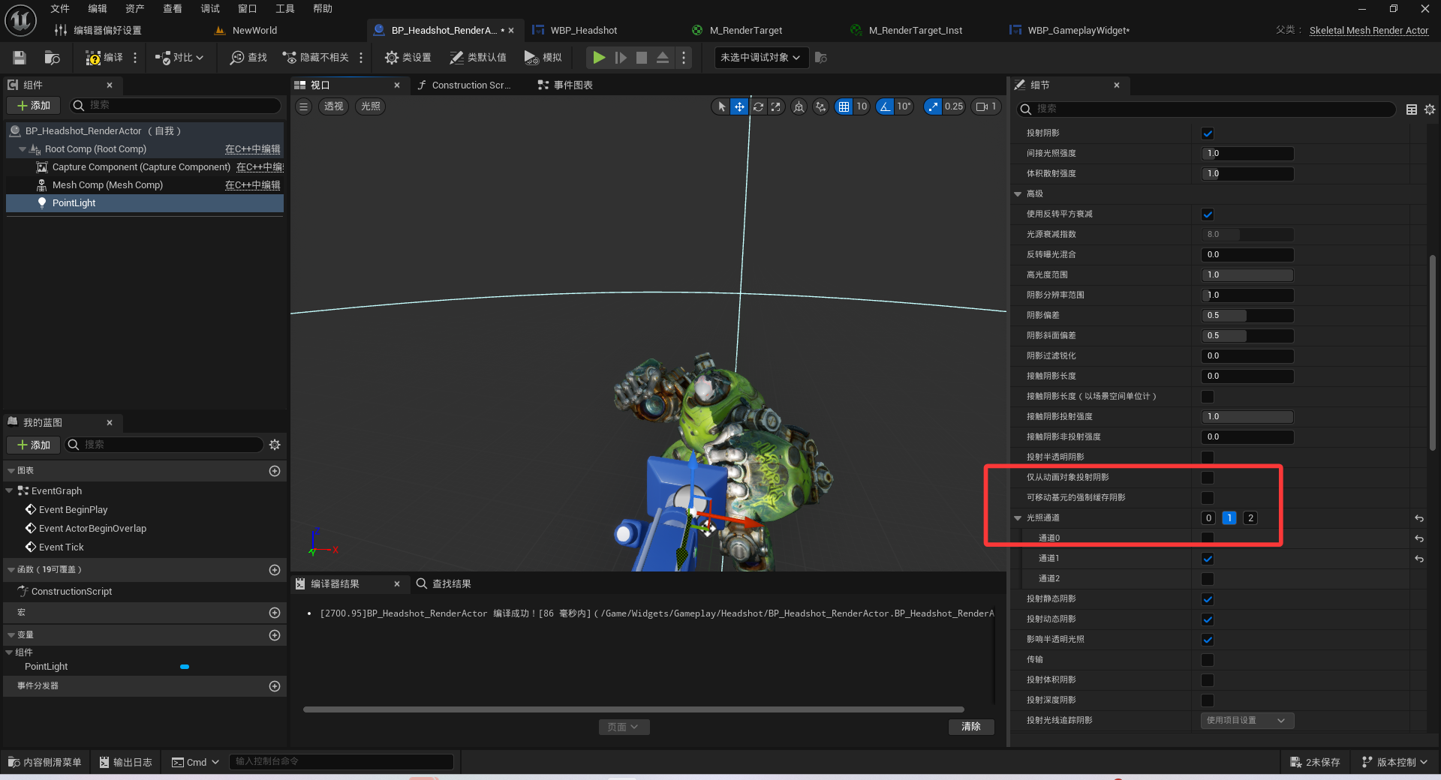This screenshot has height=780, width=1441.
Task: Open 内容侧滑菜单 content drawer
Action: 45,762
